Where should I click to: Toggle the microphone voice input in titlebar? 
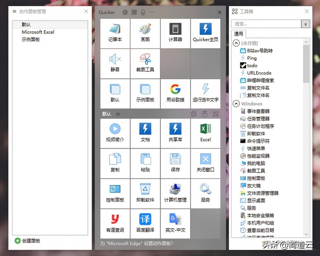tap(143, 12)
